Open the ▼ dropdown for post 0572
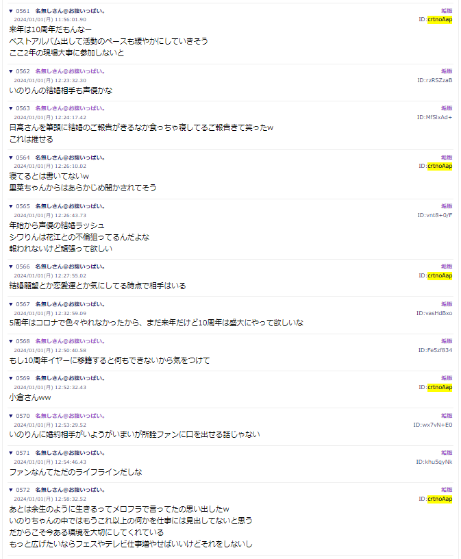Image resolution: width=461 pixels, height=559 pixels. (11, 490)
